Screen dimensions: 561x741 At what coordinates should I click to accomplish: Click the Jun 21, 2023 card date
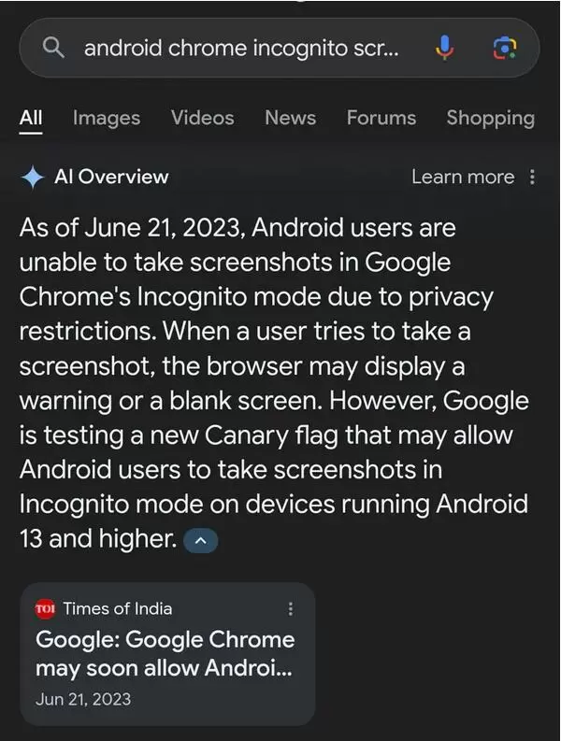[x=83, y=699]
